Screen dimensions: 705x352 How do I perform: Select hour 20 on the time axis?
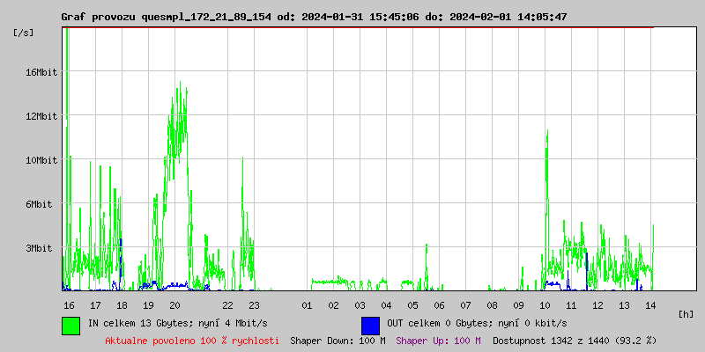tap(174, 305)
